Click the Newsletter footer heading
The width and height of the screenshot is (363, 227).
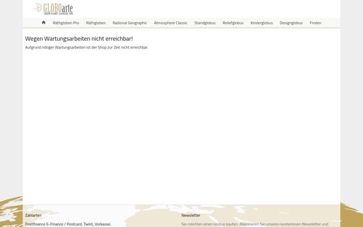point(191,215)
